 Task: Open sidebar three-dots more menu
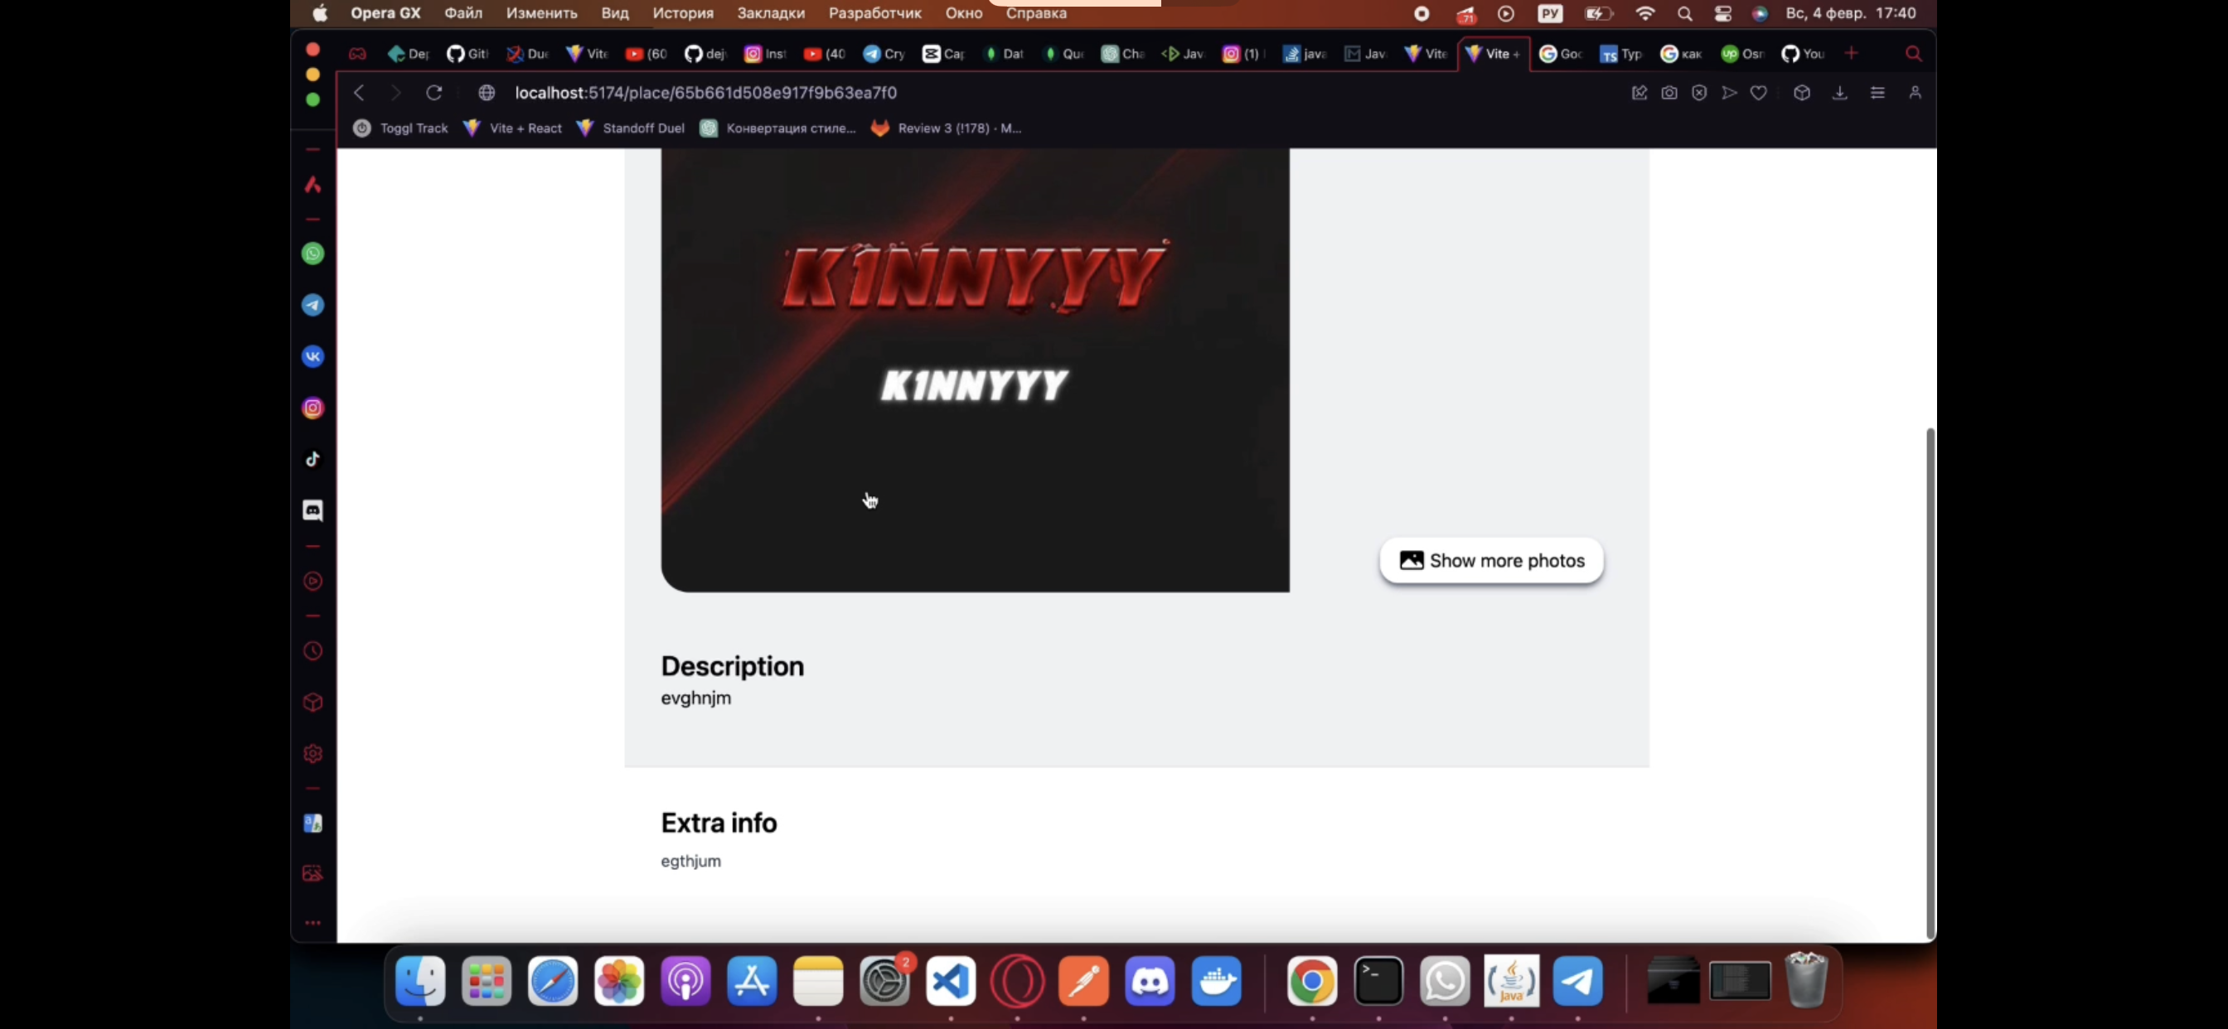(313, 923)
